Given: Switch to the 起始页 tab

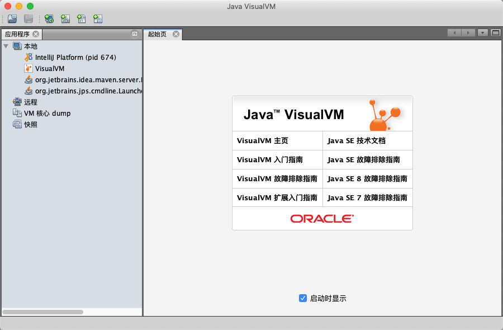Looking at the screenshot, I should point(157,34).
